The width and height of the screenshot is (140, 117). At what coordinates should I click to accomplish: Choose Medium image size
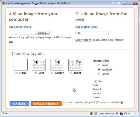(x=99, y=69)
